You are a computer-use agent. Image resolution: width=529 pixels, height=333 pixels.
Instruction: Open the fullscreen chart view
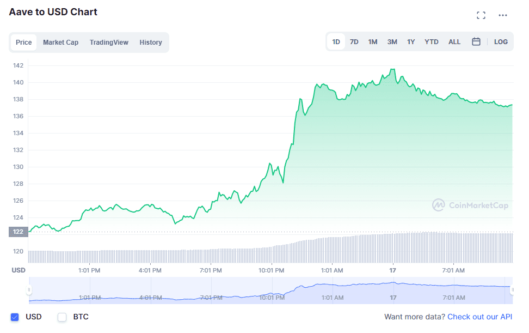pyautogui.click(x=481, y=15)
